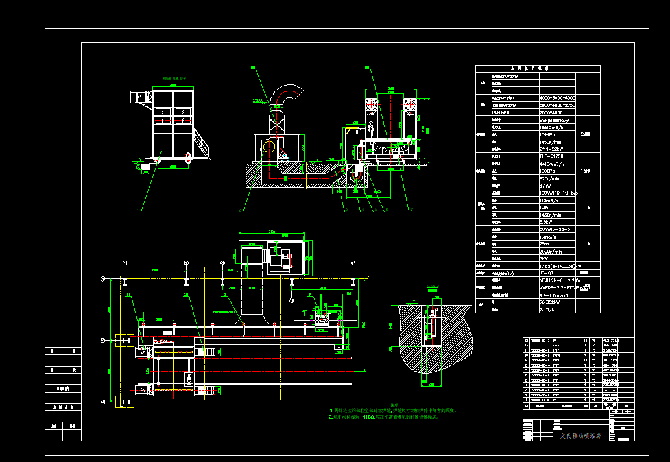Select the water consumption 2m3/h
Screen dimensions: 670x462
point(547,310)
